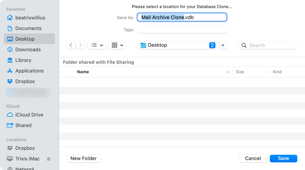Click the iCloud Drive cloud icon
The height and width of the screenshot is (170, 305).
(x=10, y=115)
